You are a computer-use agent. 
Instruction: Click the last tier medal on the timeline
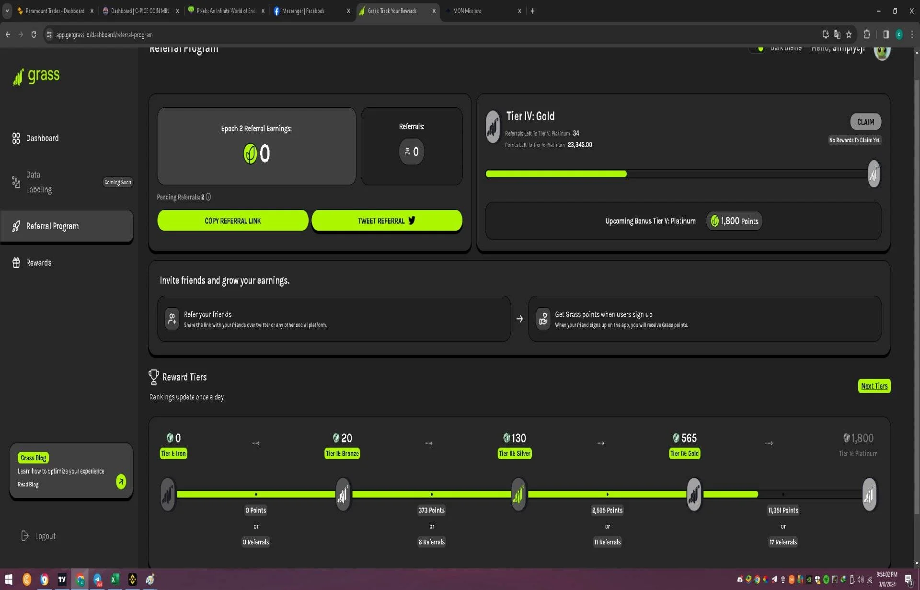tap(869, 494)
